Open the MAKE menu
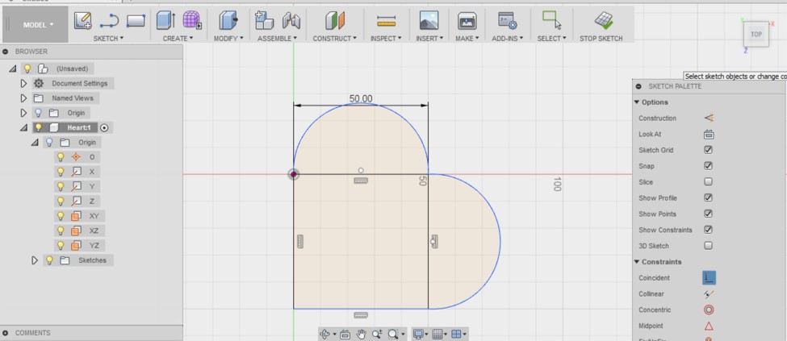 (x=467, y=38)
